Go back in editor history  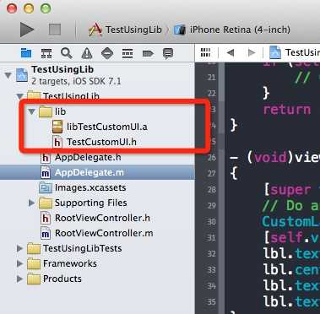tap(231, 52)
